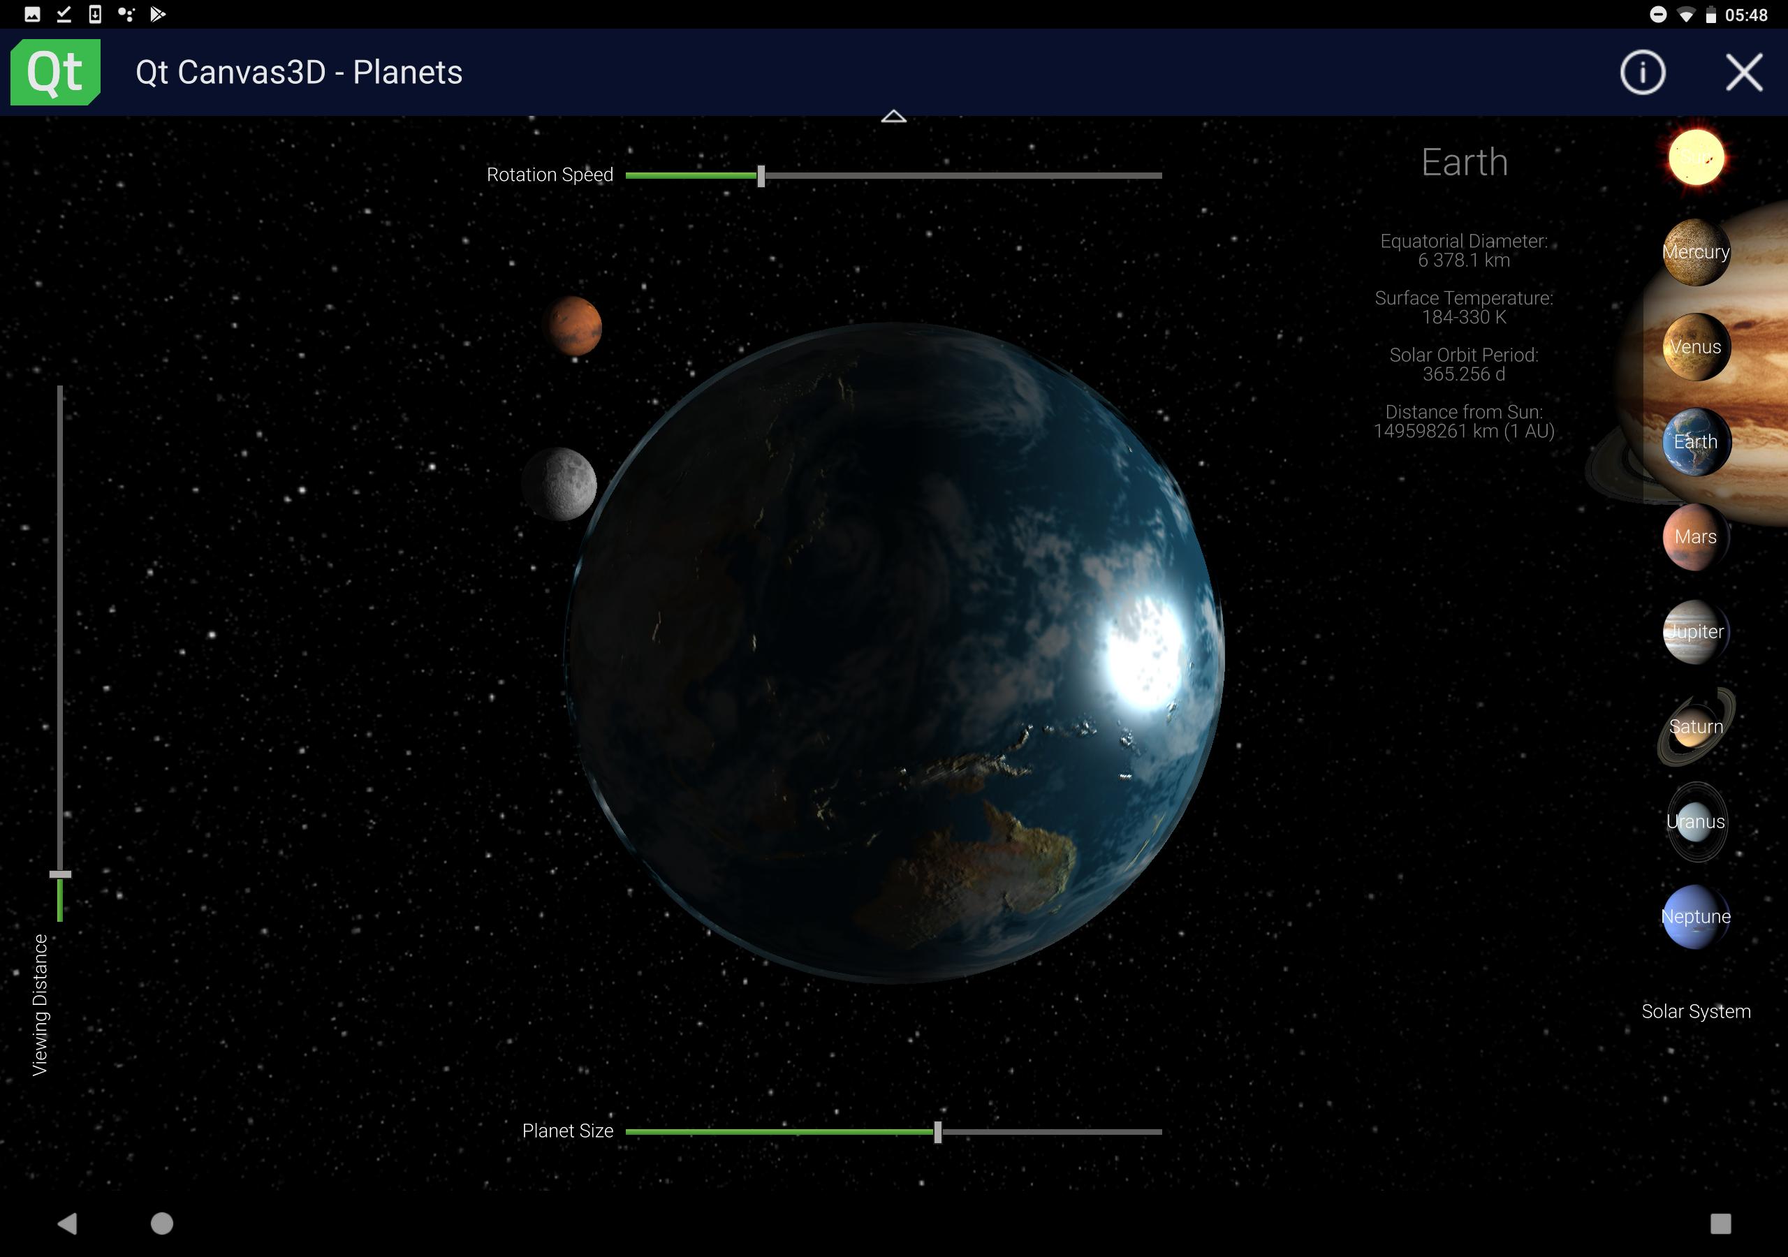Exit via the X in the title bar

click(1745, 72)
